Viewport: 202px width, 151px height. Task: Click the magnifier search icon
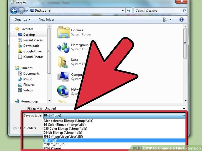click(184, 11)
